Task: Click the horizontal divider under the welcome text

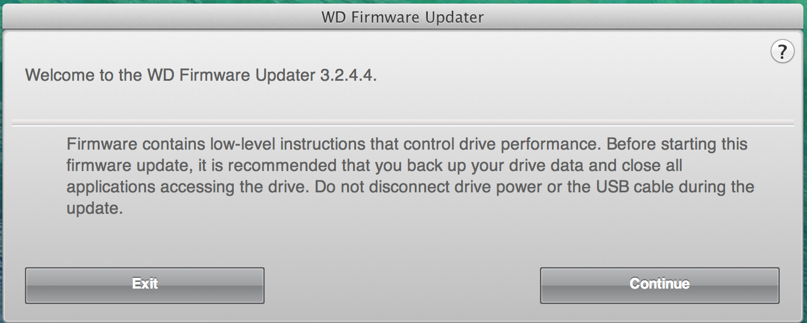Action: coord(403,125)
